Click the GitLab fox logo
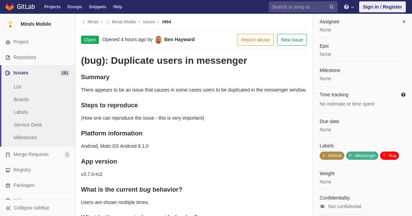Viewport: 412px width, 216px height. [10, 7]
